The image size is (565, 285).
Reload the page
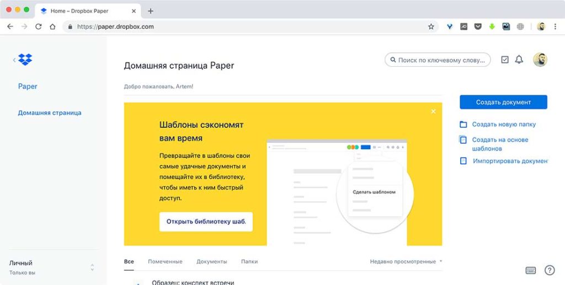38,26
